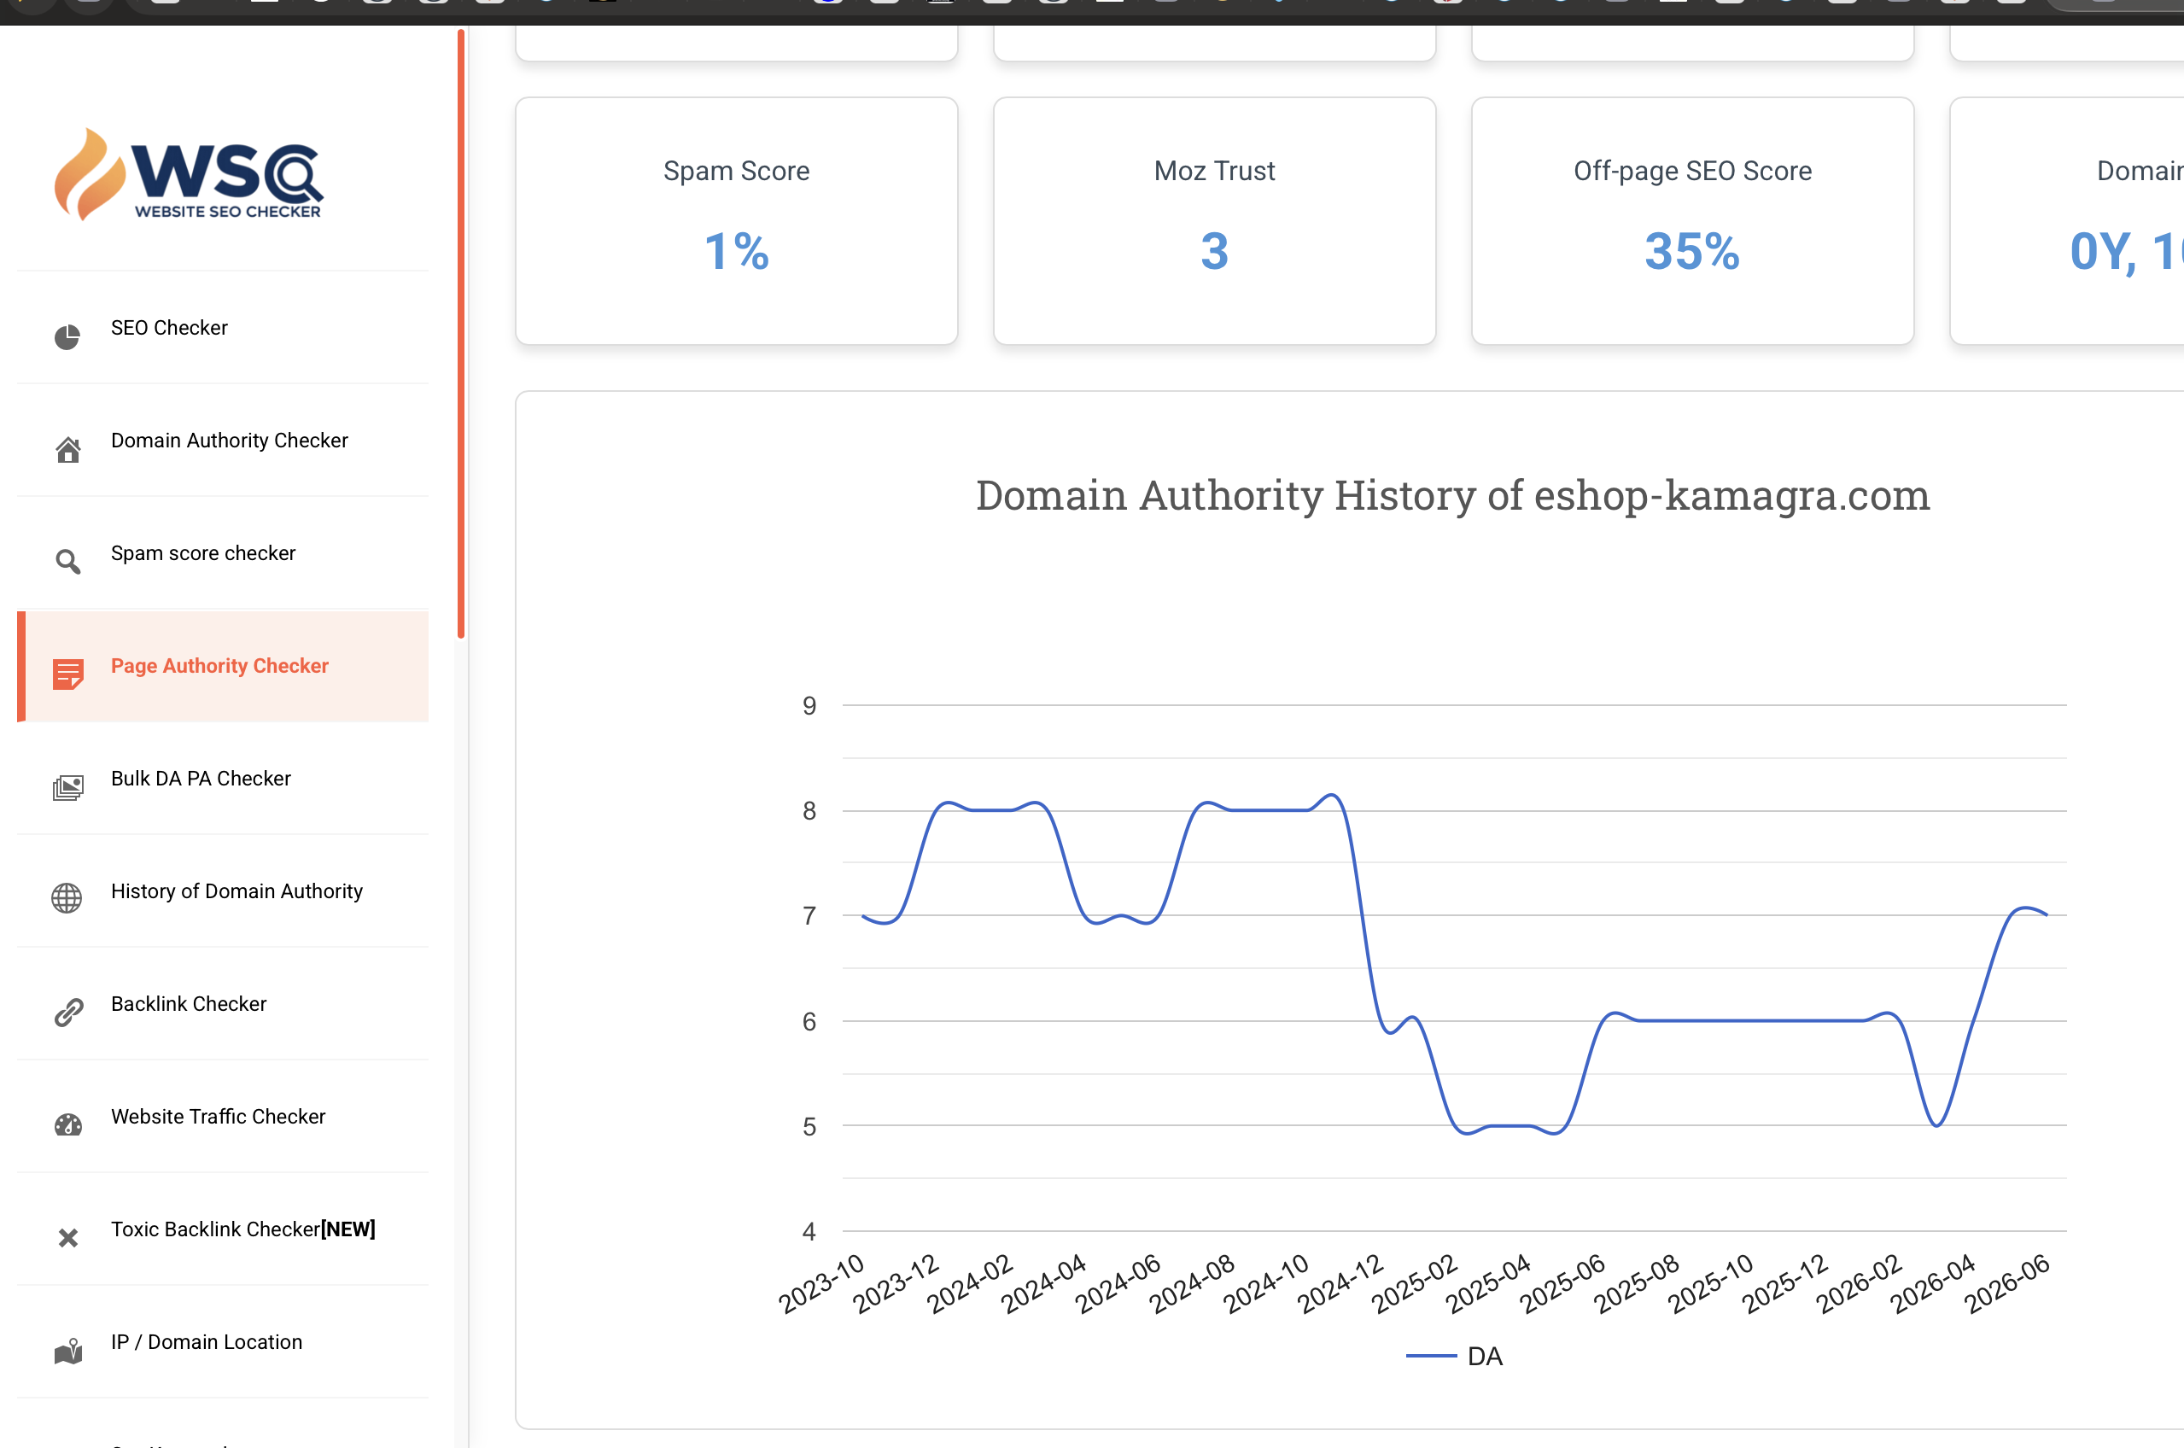Click the Domain Authority Checker house icon

coord(67,450)
